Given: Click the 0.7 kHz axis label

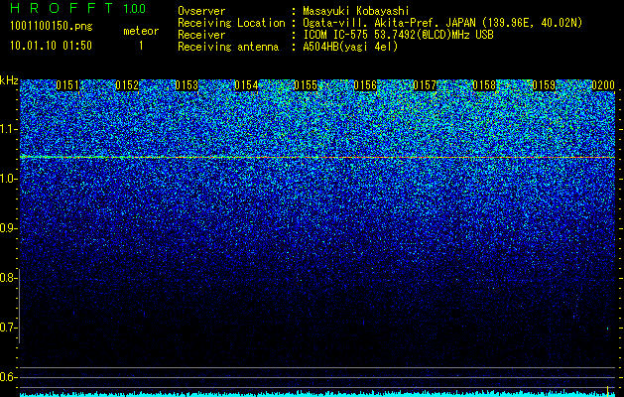Looking at the screenshot, I should coord(8,328).
